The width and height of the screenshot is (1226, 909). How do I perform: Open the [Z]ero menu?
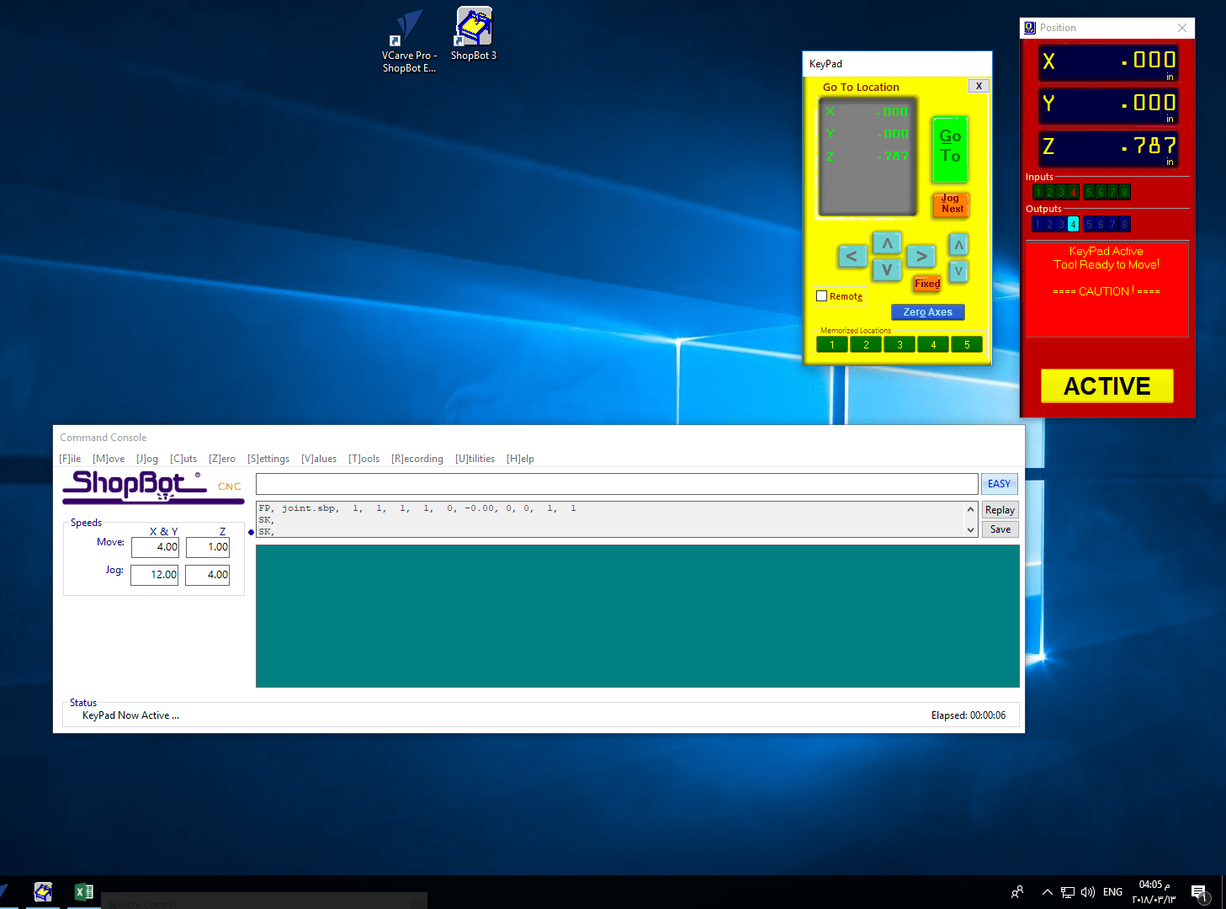222,459
